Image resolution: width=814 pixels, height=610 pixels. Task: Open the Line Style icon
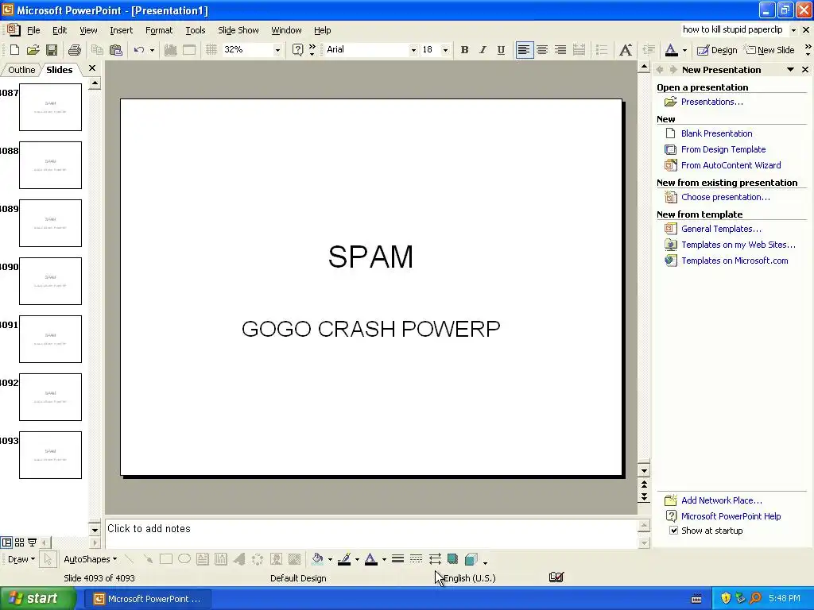397,559
